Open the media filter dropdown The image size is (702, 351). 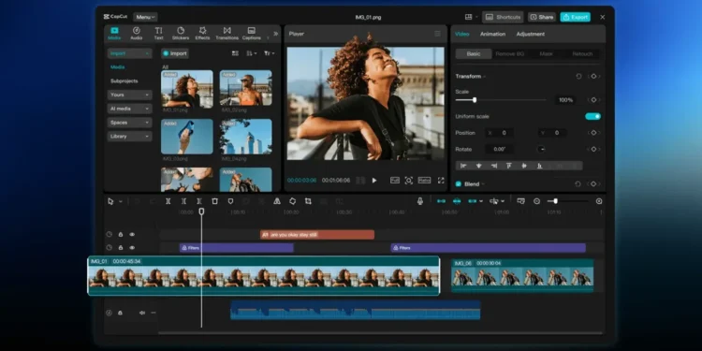pyautogui.click(x=269, y=53)
